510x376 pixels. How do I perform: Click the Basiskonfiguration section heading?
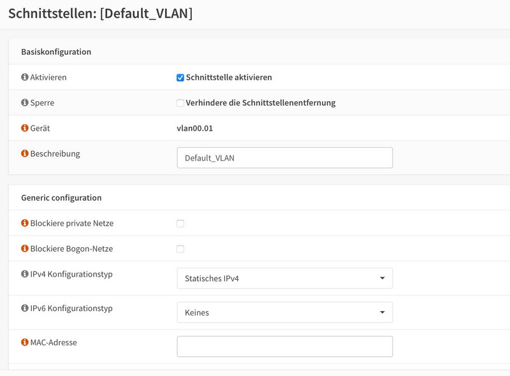(x=56, y=52)
